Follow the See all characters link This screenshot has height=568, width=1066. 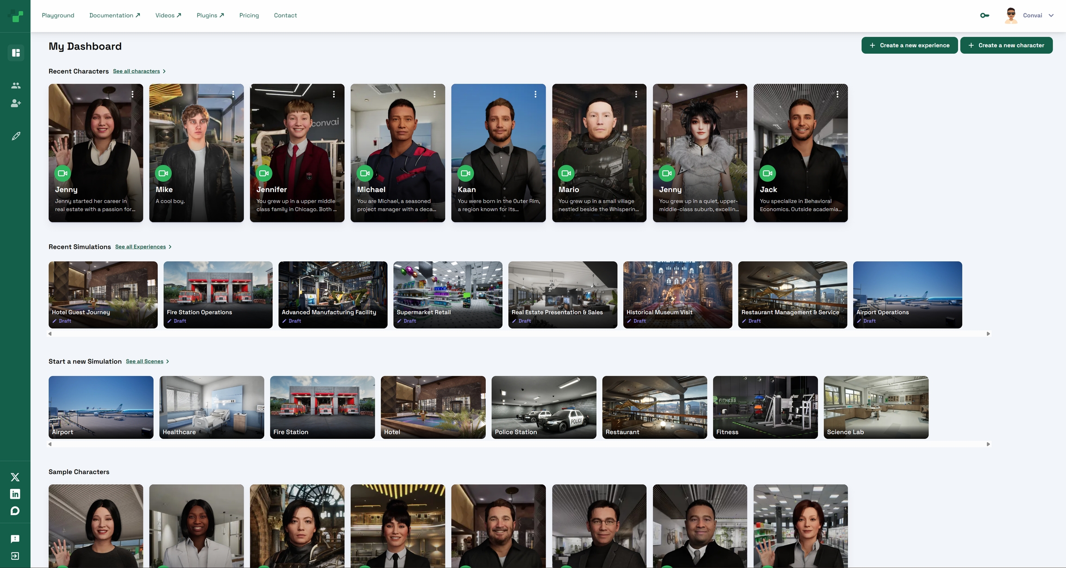click(136, 71)
